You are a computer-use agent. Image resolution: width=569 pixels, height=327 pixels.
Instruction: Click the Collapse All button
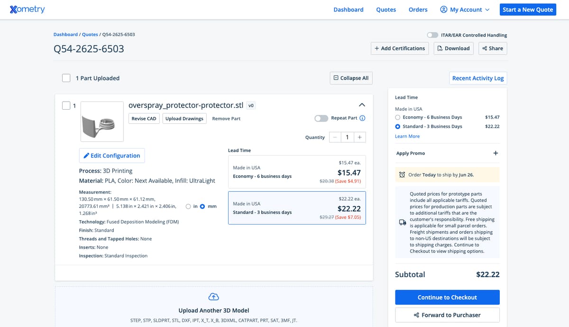(x=351, y=78)
